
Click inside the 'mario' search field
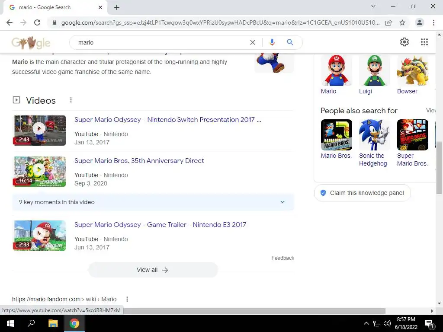pyautogui.click(x=161, y=42)
